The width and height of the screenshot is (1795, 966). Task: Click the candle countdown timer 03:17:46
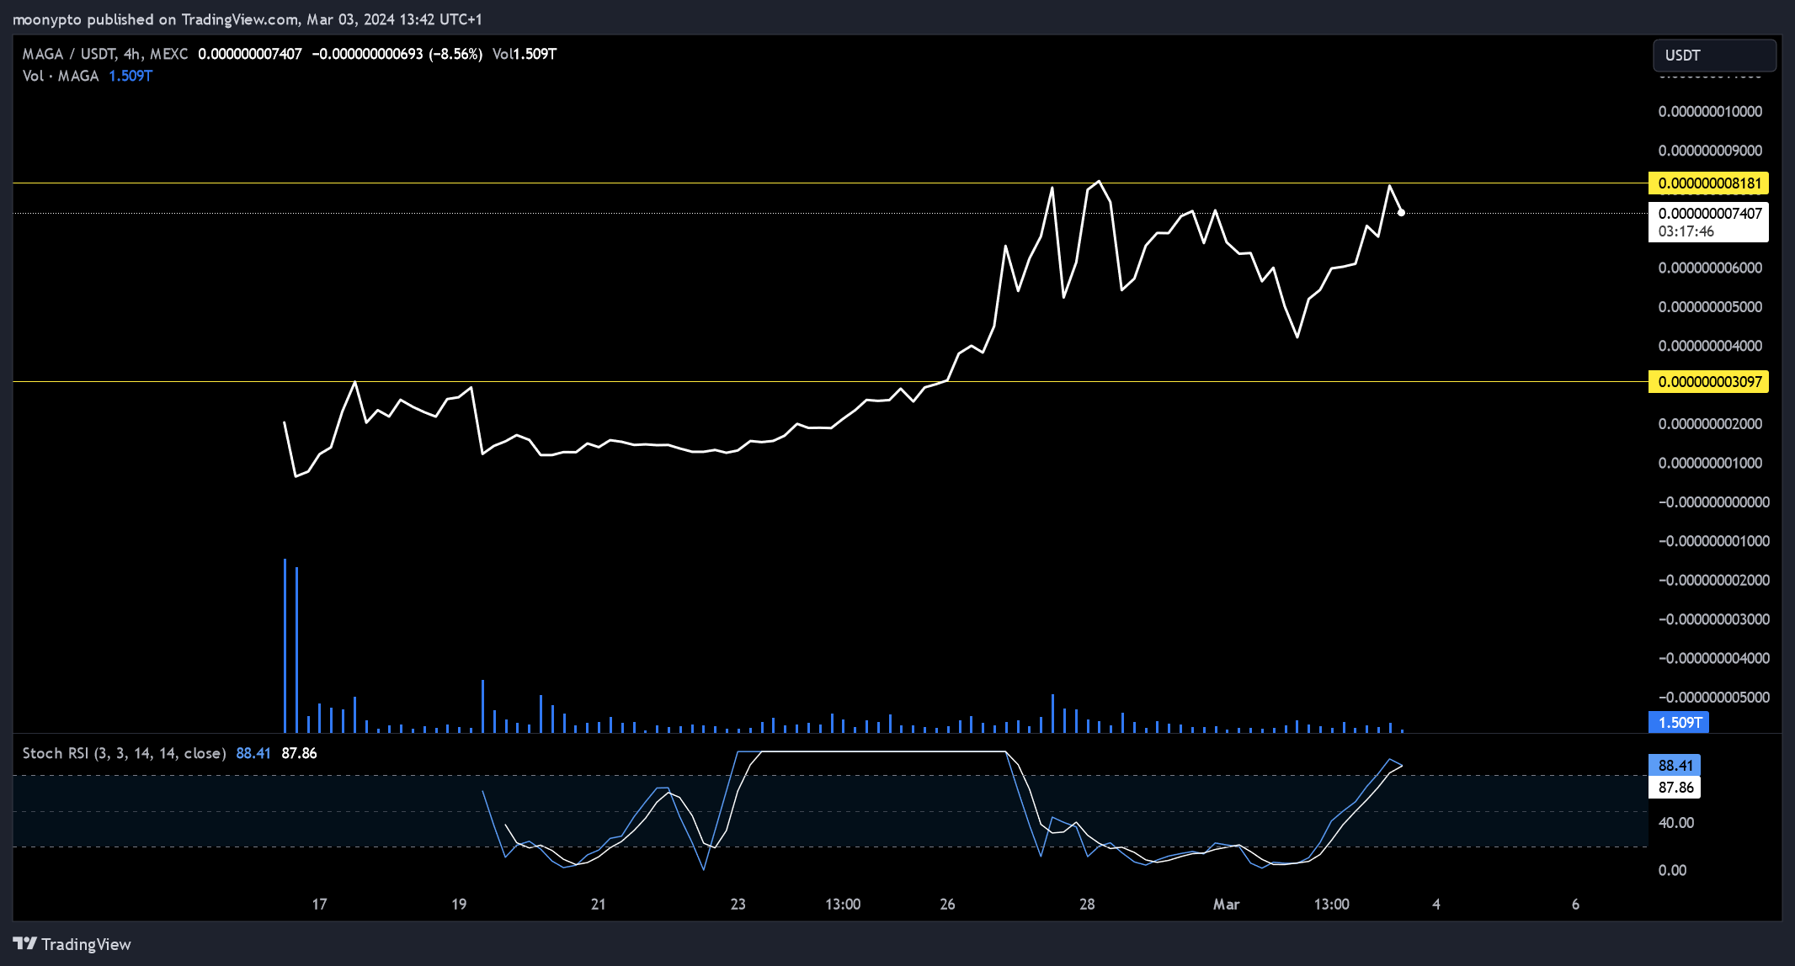click(x=1686, y=231)
